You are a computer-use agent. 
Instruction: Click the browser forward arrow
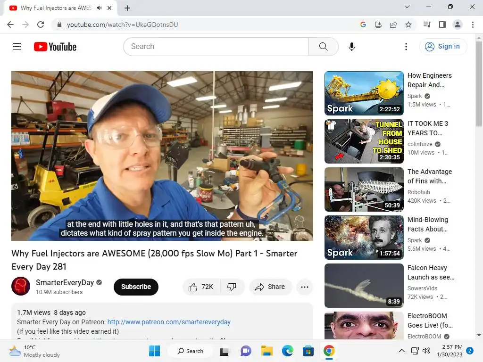click(x=25, y=25)
